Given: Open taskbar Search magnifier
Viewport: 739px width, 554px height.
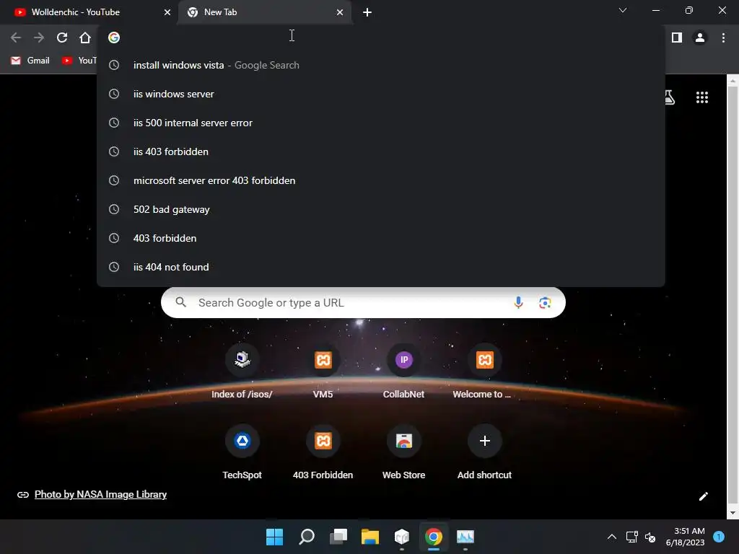Looking at the screenshot, I should click(x=307, y=537).
